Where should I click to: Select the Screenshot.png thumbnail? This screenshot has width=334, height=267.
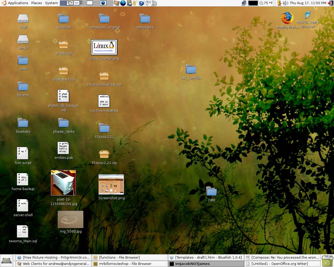111,185
